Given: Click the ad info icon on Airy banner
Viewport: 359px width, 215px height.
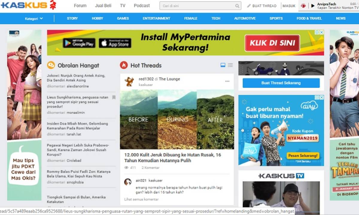Looking at the screenshot, I should pos(317,97).
